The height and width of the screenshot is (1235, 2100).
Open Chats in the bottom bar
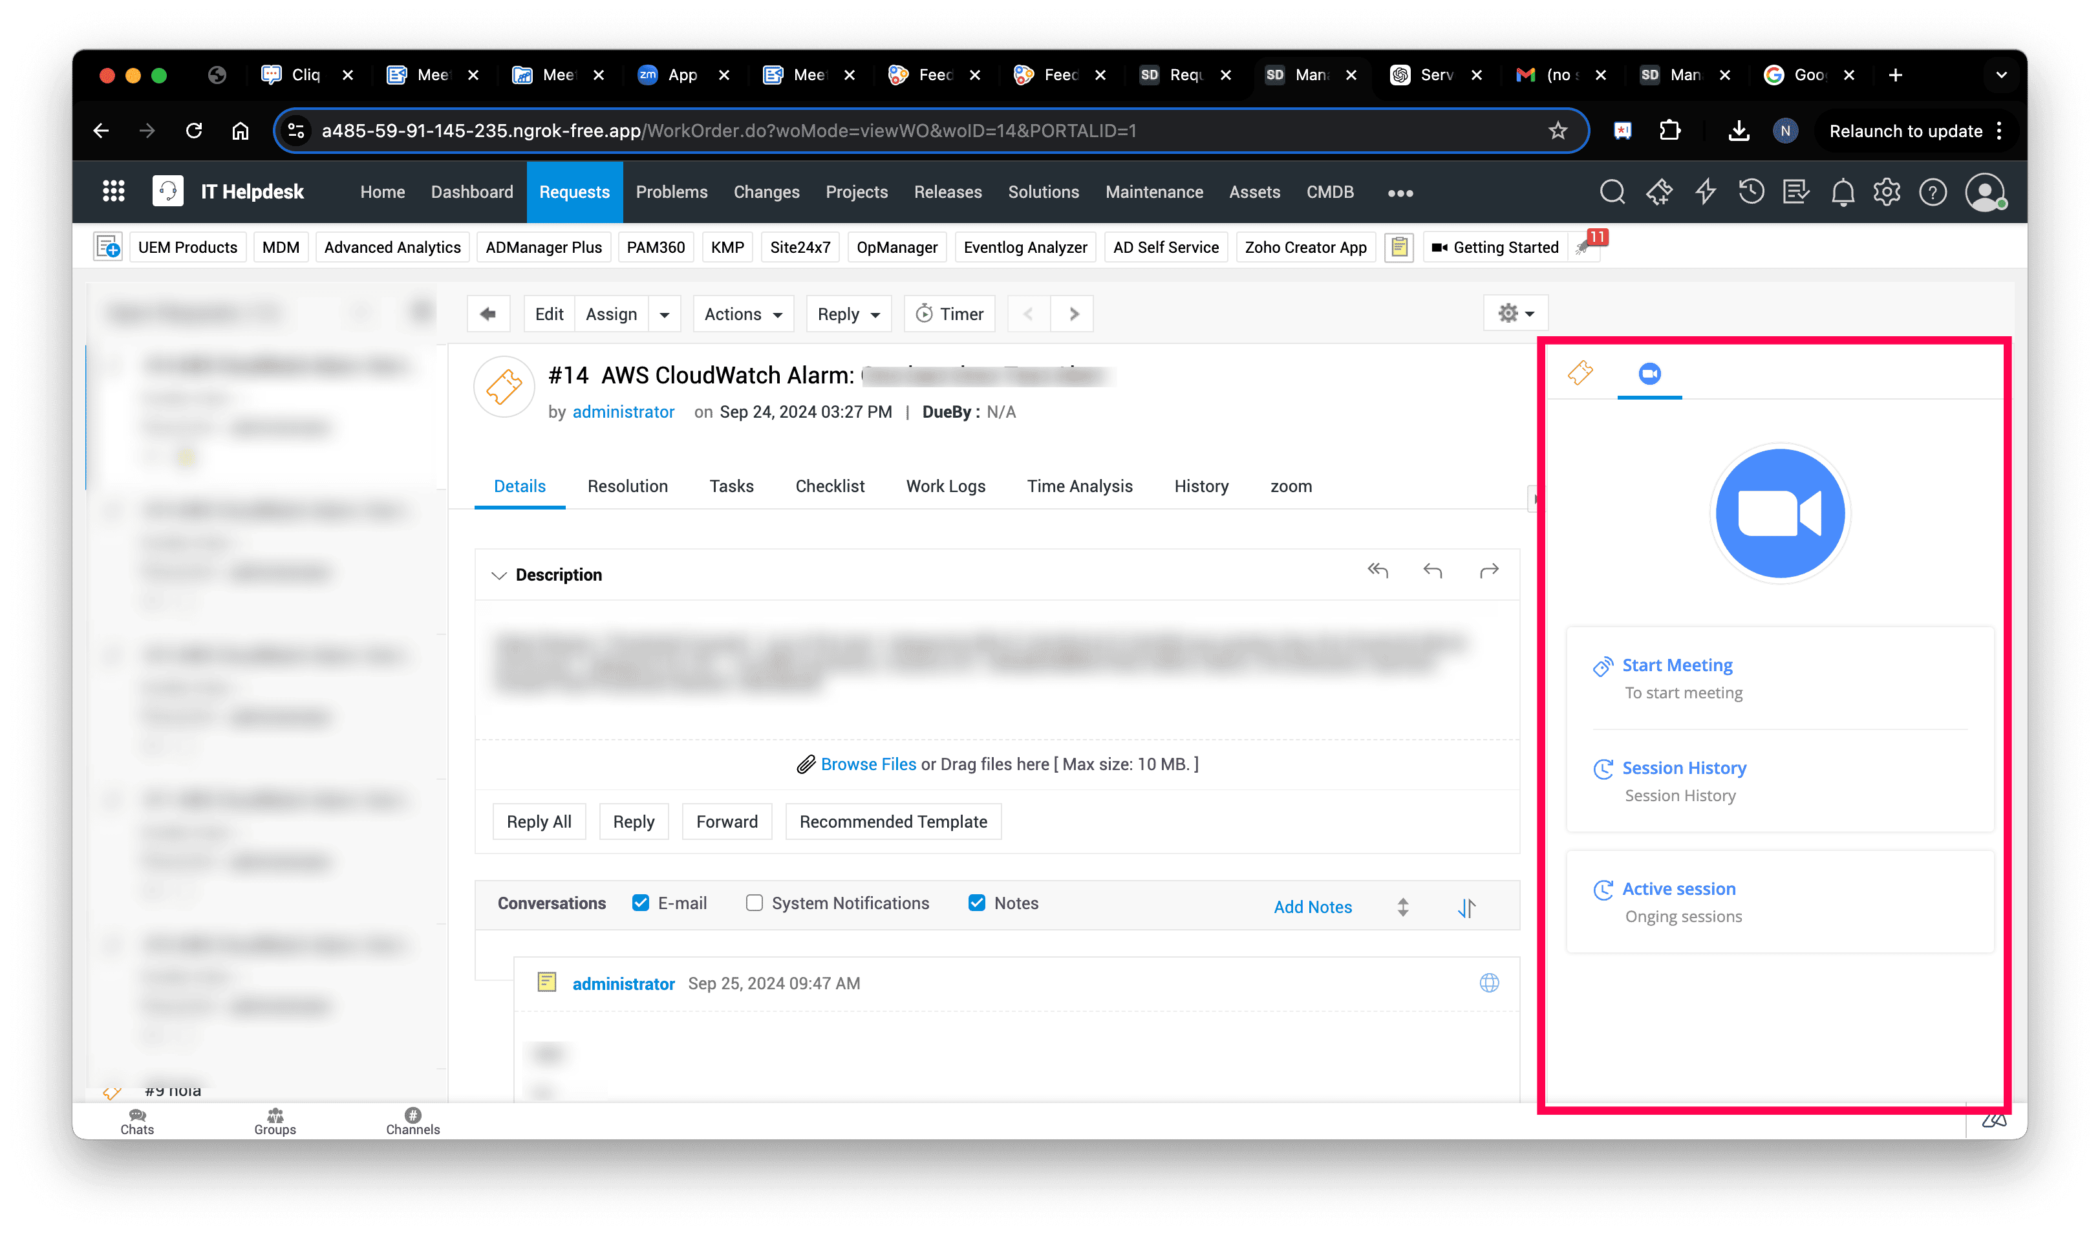pyautogui.click(x=136, y=1121)
